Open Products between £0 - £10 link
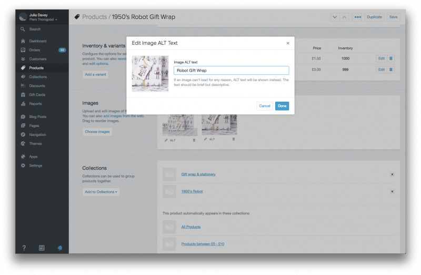Screen dimensions: 421x275 click(203, 244)
